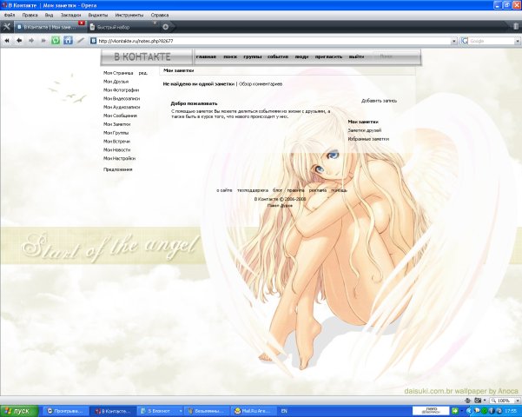
Task: Open the Справка menu
Action: point(160,15)
